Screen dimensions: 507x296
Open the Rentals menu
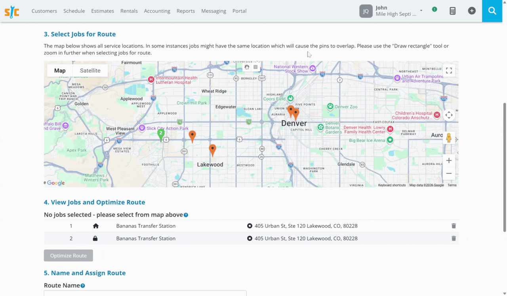[x=129, y=11]
